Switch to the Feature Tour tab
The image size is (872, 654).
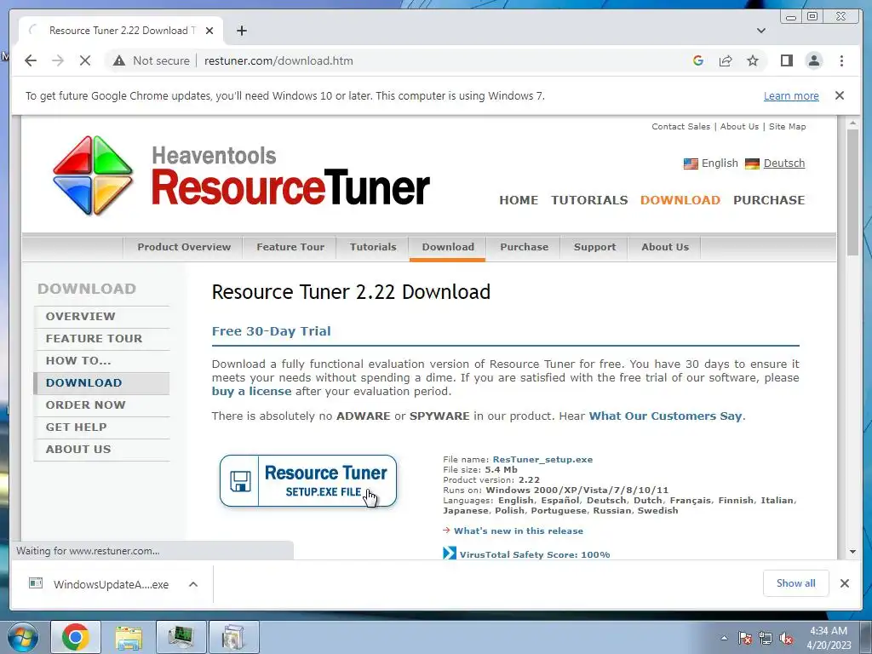click(x=290, y=247)
